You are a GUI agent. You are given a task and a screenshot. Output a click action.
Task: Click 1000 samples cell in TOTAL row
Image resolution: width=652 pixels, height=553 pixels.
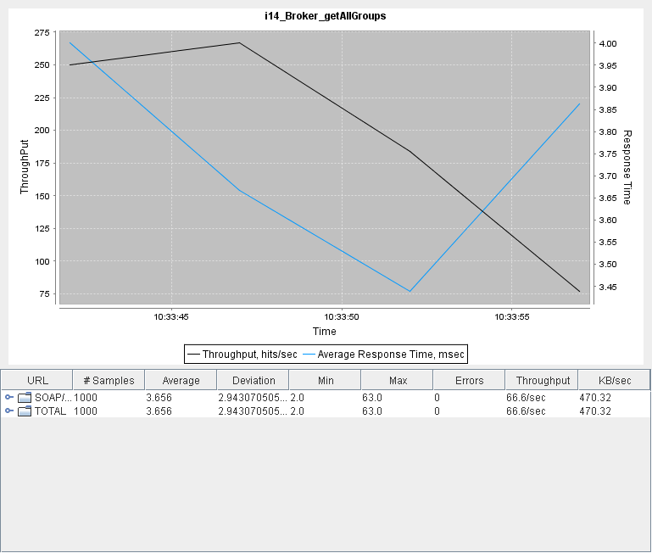(86, 411)
